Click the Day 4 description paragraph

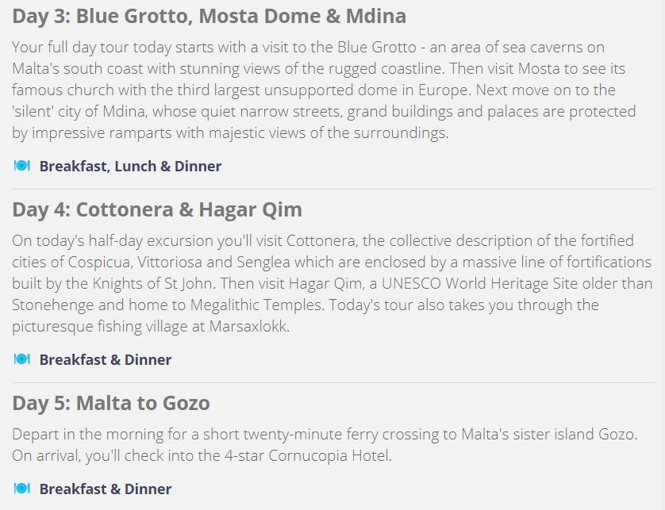coord(332,283)
